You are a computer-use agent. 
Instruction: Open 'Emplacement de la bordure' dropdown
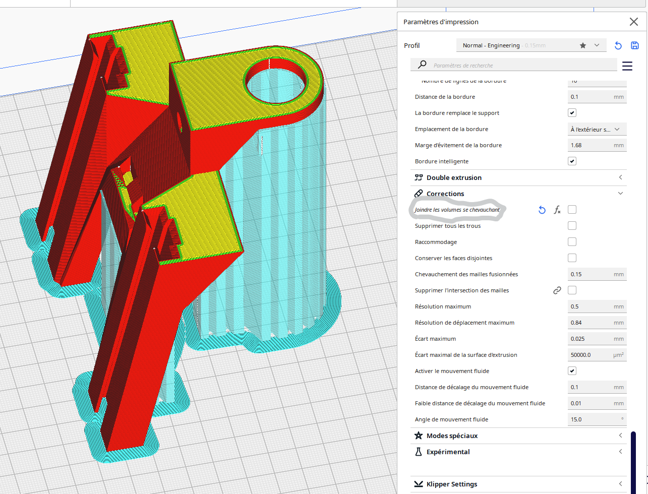(x=597, y=129)
